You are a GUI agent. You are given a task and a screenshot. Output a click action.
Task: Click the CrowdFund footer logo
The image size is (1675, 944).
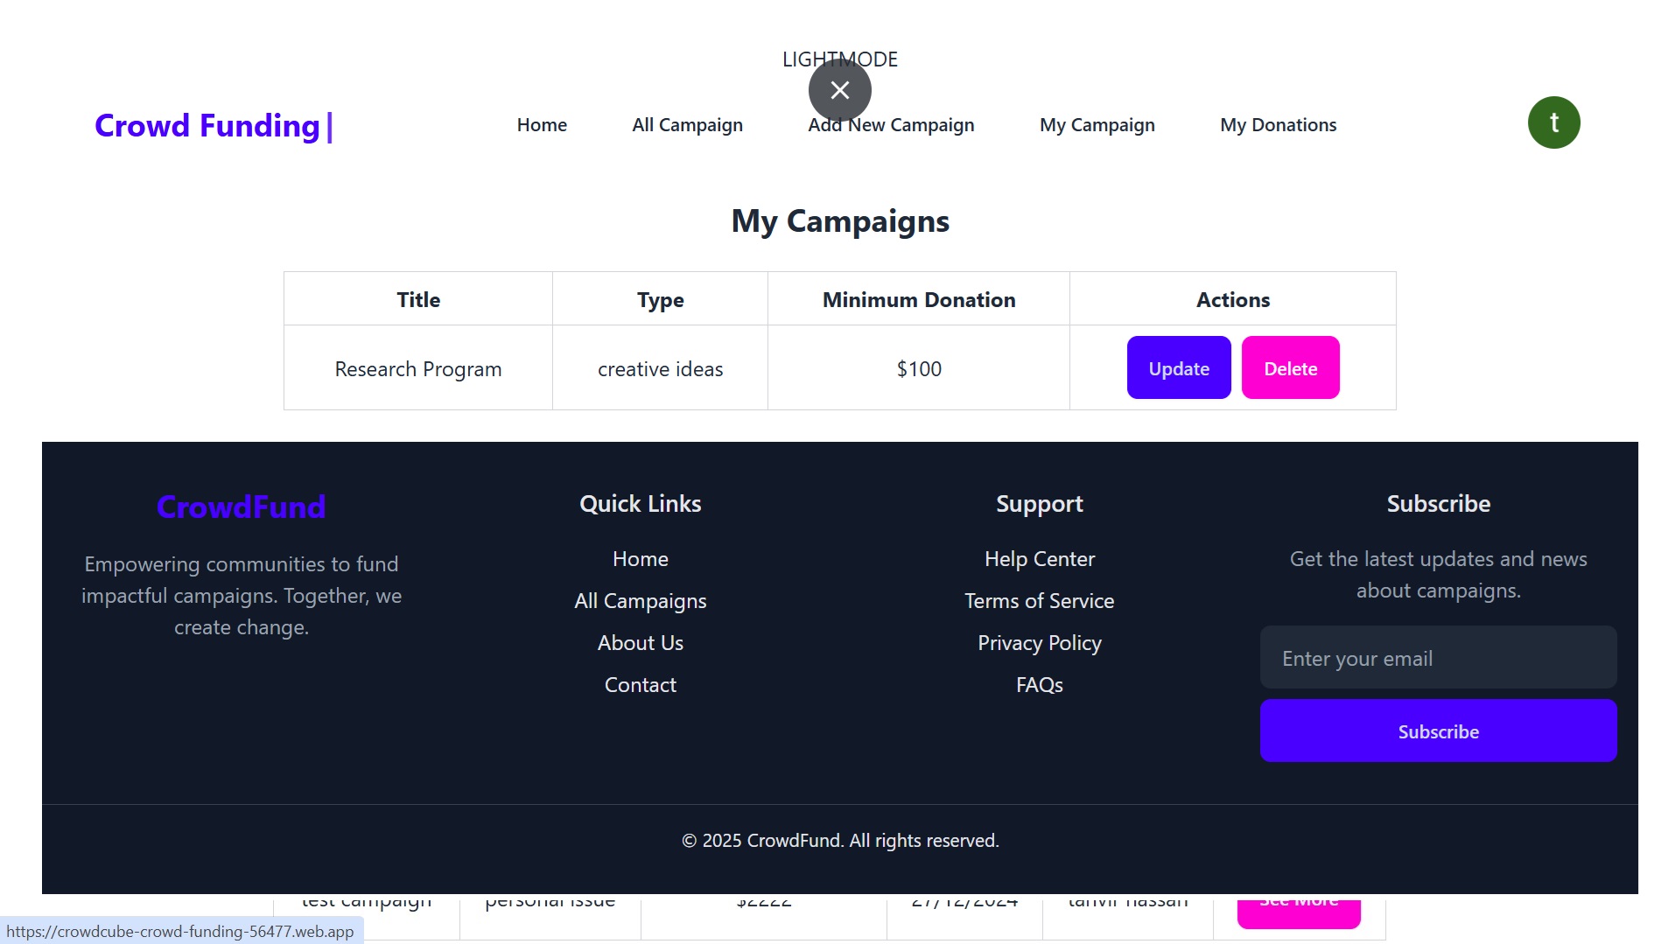241,507
